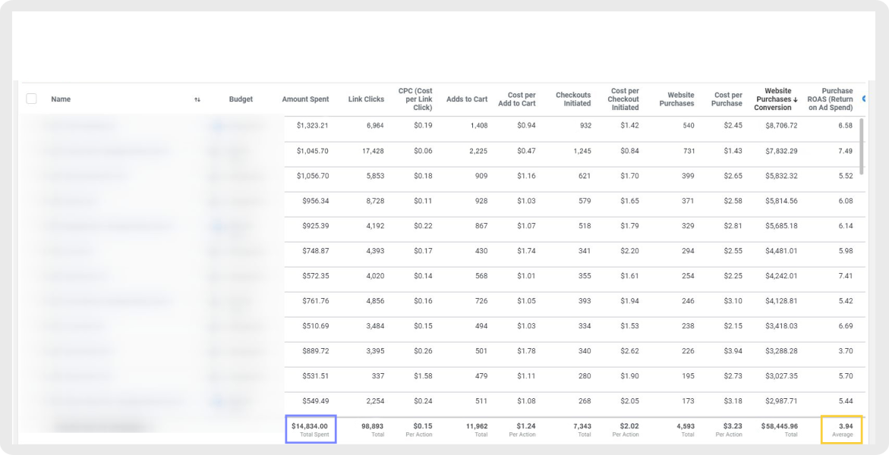This screenshot has height=455, width=889.
Task: Click the sort arrows icon beside Name
Action: click(197, 99)
